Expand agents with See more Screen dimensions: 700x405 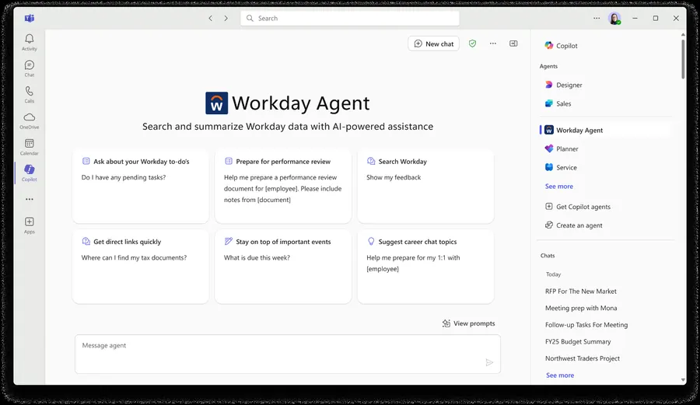(559, 187)
